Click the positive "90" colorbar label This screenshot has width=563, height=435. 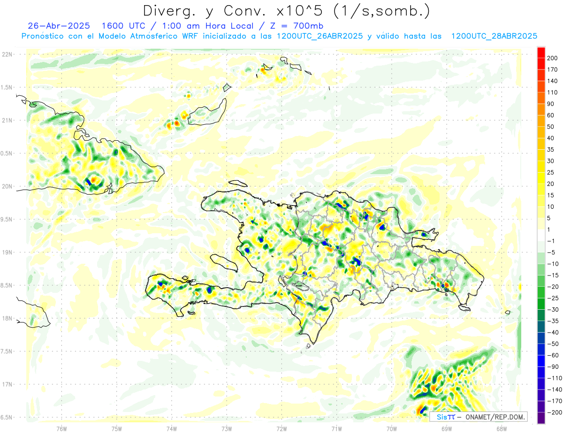[551, 104]
